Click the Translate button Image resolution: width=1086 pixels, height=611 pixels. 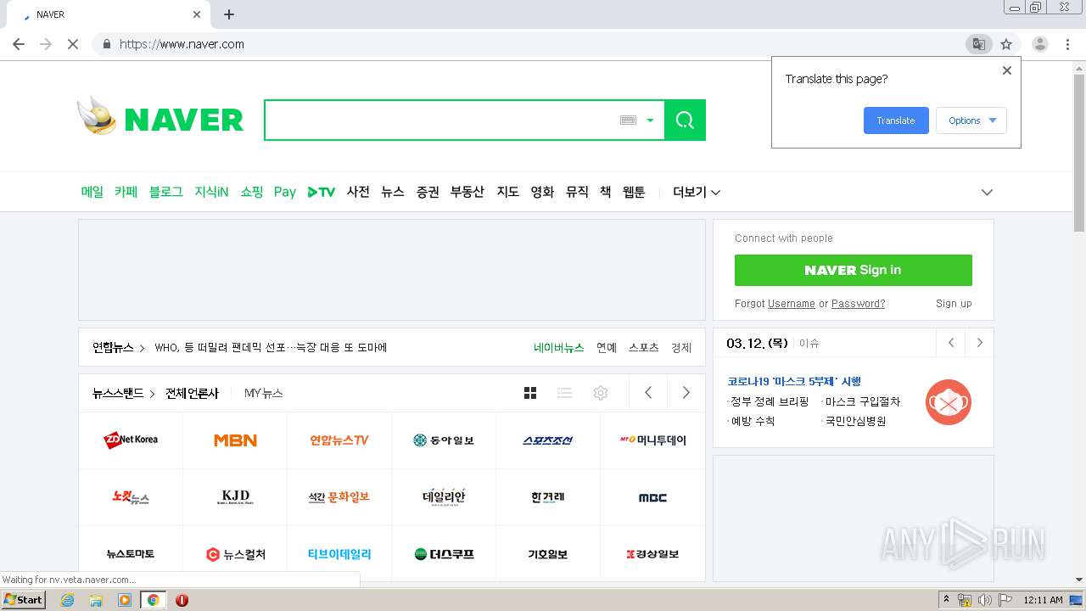point(896,121)
